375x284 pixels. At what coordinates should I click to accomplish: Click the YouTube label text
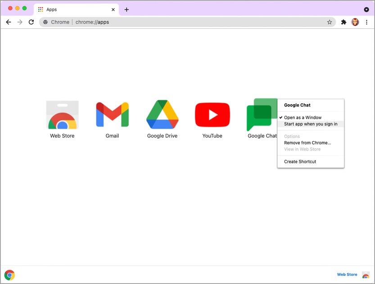click(x=212, y=136)
